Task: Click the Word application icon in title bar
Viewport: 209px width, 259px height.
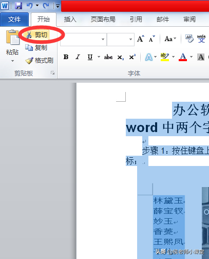Action: pyautogui.click(x=5, y=6)
